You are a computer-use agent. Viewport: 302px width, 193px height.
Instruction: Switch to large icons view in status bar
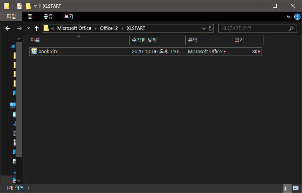pyautogui.click(x=296, y=188)
